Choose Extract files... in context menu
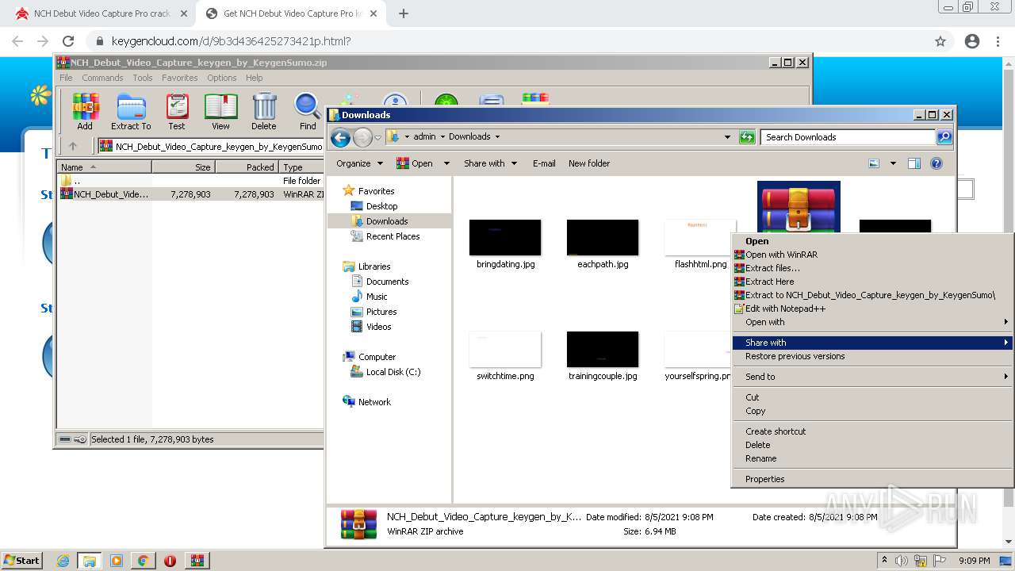Image resolution: width=1015 pixels, height=571 pixels. (x=872, y=268)
